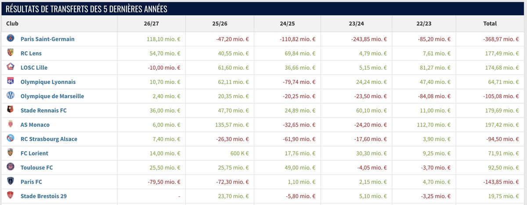Open the FC Lorient club link
Screen dimensions: 527x205
34,153
